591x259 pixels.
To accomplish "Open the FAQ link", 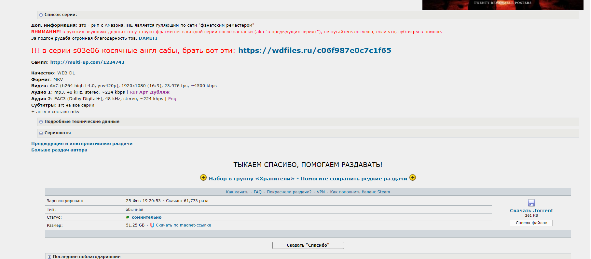I will click(258, 192).
